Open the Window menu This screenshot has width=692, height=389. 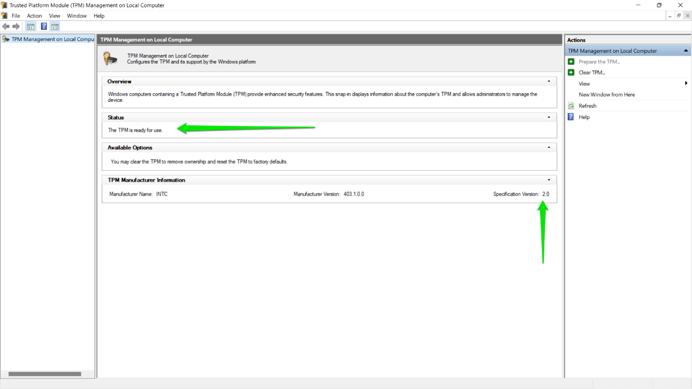coord(77,15)
